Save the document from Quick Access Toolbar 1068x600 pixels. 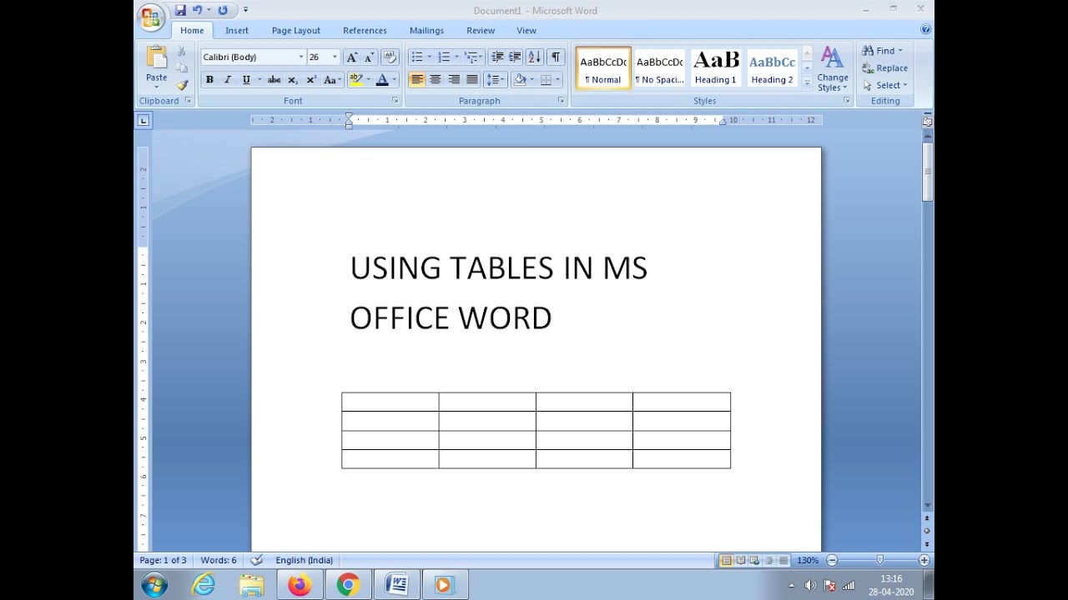pyautogui.click(x=180, y=10)
